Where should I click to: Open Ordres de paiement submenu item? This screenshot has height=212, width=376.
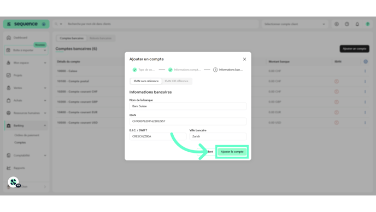pyautogui.click(x=27, y=135)
